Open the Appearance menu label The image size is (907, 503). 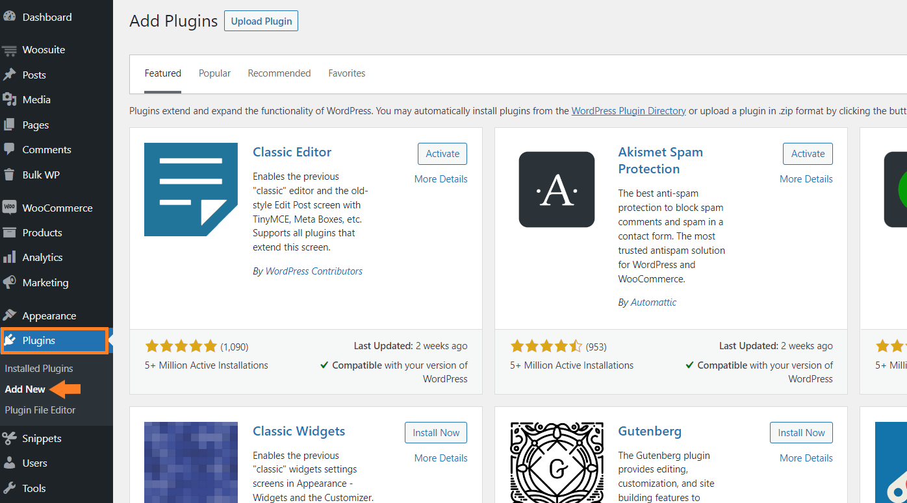click(x=49, y=315)
